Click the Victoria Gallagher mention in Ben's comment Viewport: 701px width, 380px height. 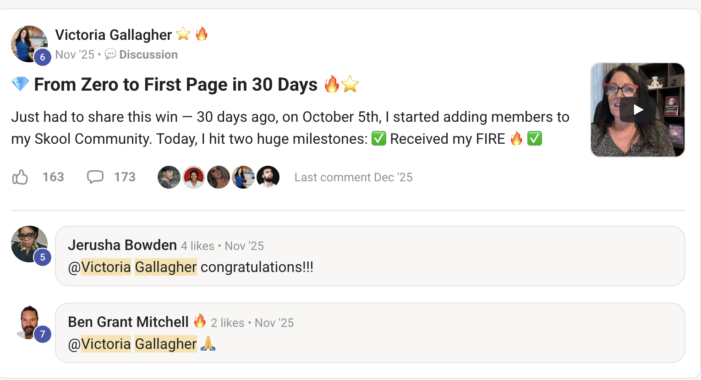[x=139, y=344]
